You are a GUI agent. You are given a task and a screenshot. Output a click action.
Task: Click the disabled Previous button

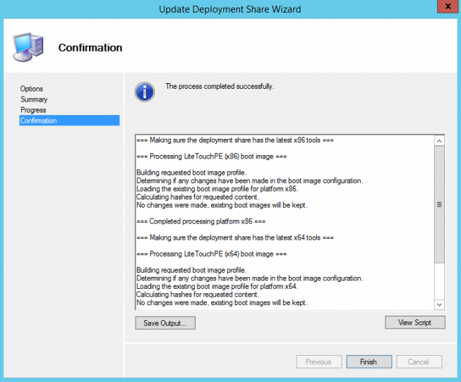[319, 362]
